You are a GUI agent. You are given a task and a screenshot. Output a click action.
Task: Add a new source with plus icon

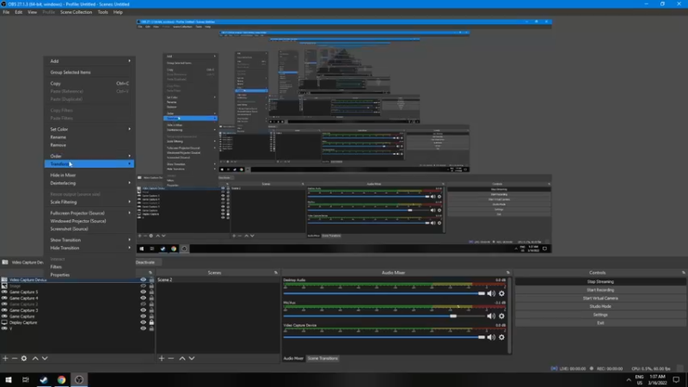point(5,359)
